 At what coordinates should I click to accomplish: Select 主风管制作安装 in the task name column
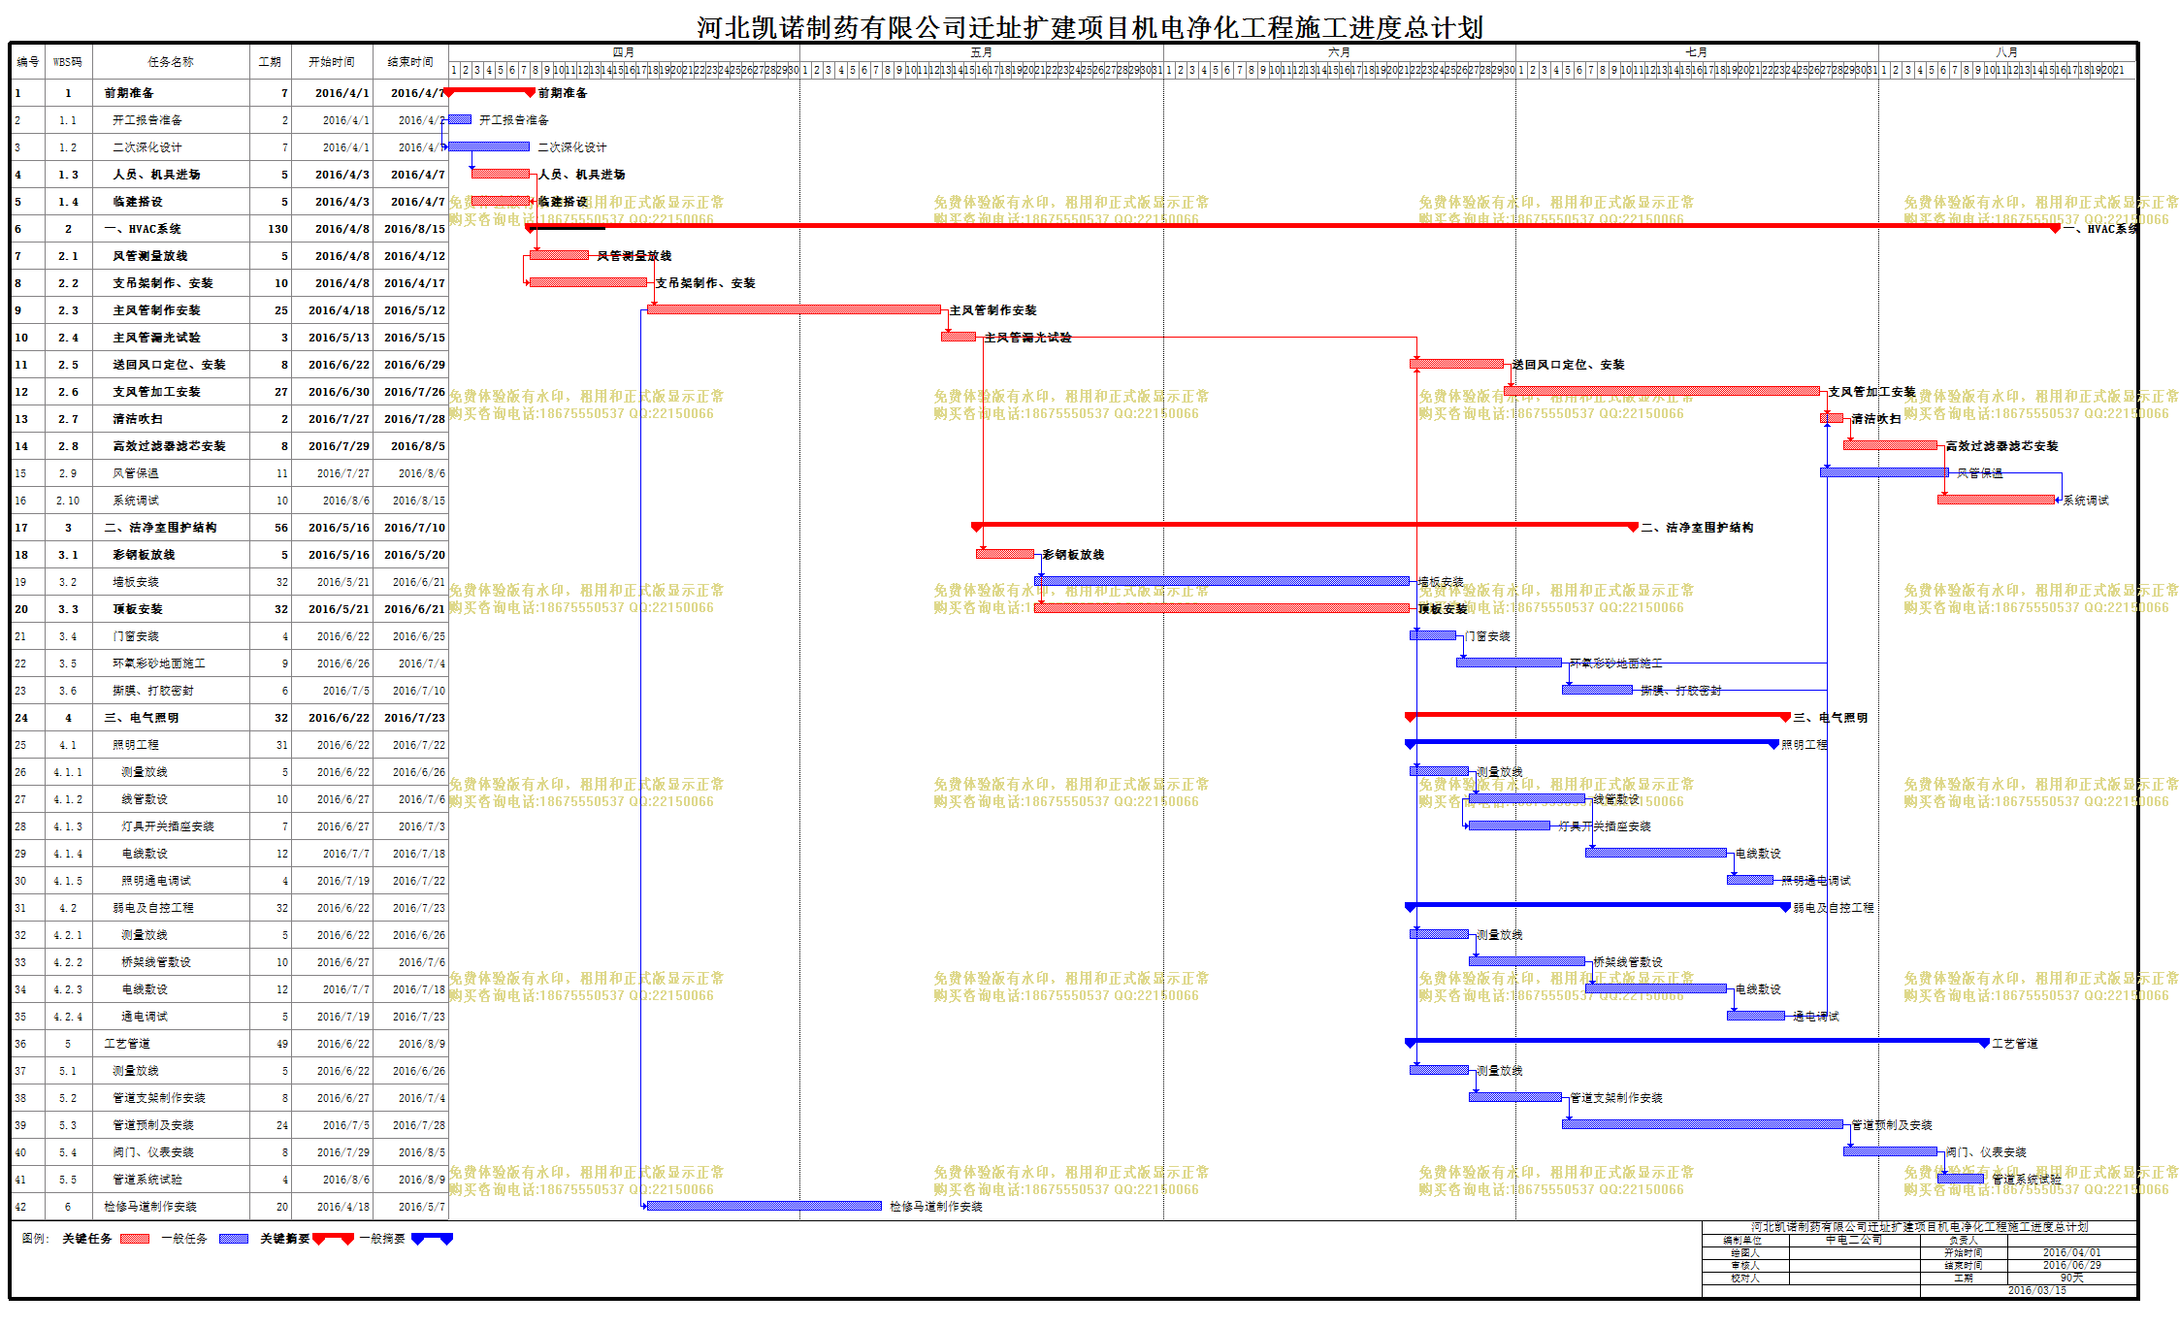tap(156, 310)
